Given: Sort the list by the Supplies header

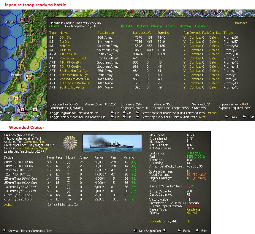Looking at the screenshot, I should (x=163, y=33).
